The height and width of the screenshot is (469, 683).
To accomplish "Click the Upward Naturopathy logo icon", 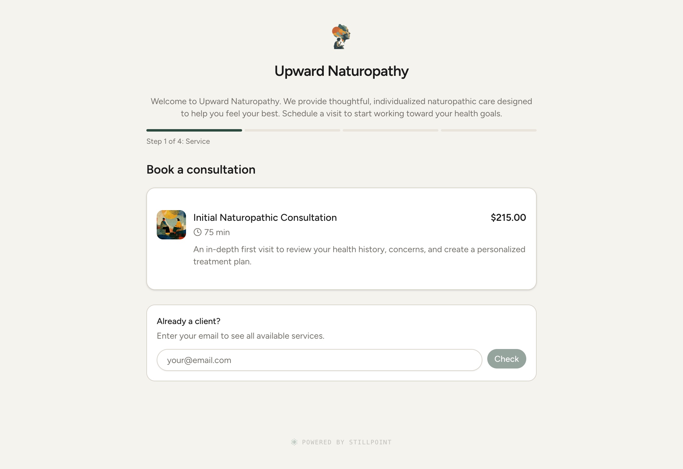I will 341,37.
